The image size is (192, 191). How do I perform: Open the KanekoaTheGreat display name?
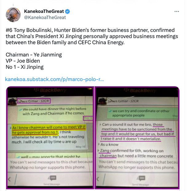[x=44, y=11]
